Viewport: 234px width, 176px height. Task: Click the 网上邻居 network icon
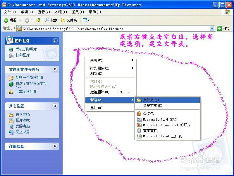point(11,133)
